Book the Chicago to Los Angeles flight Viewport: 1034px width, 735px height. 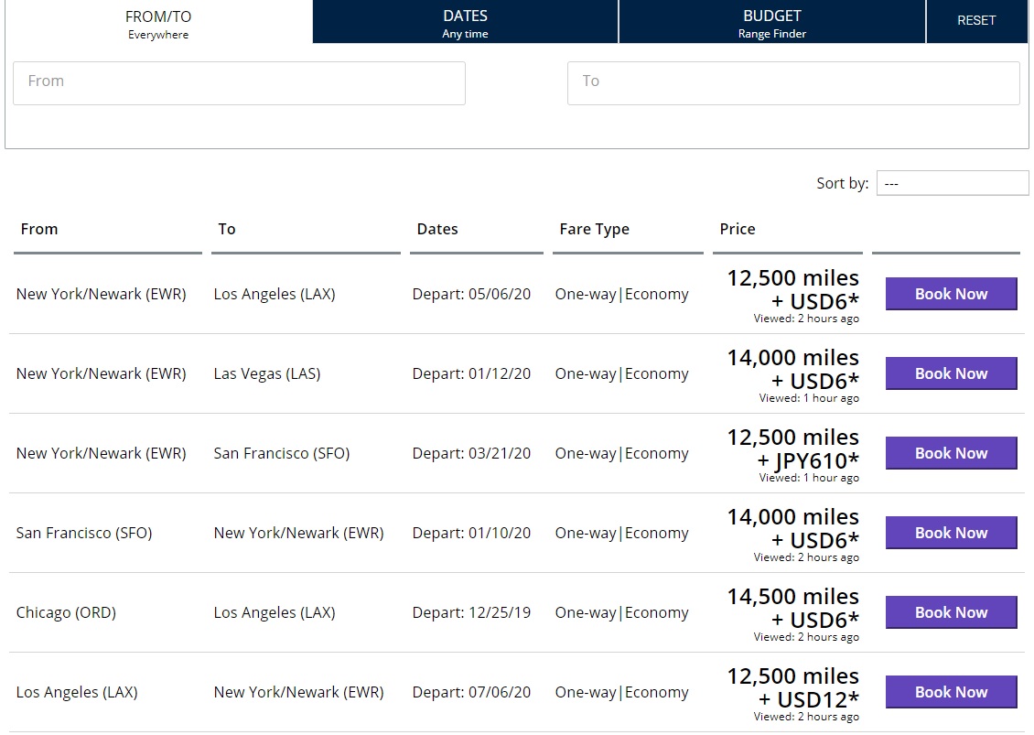[x=951, y=612]
